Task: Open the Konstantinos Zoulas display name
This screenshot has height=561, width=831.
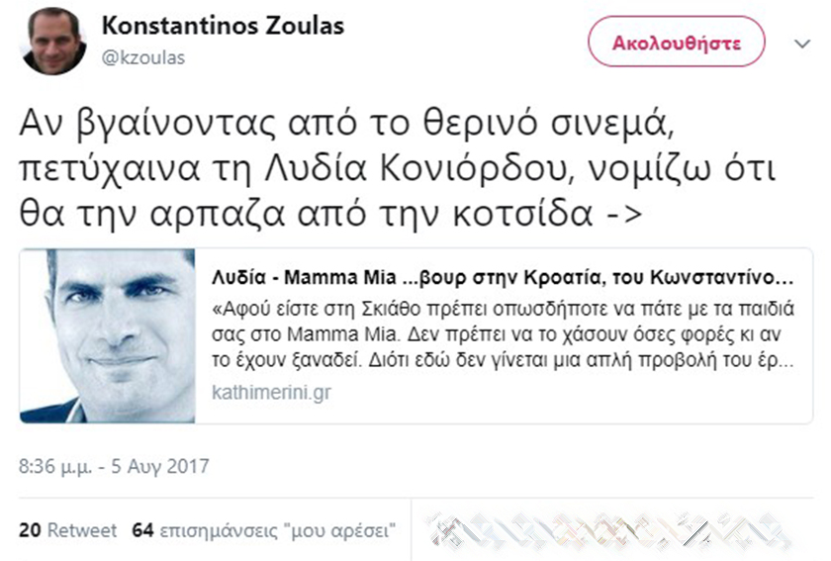Action: [x=224, y=26]
